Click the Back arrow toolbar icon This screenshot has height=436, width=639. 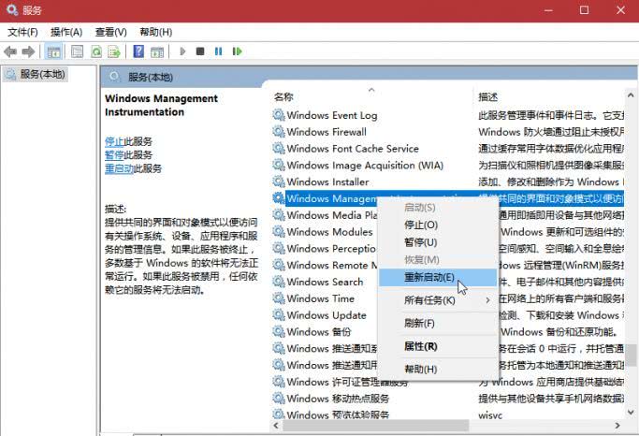click(x=10, y=51)
